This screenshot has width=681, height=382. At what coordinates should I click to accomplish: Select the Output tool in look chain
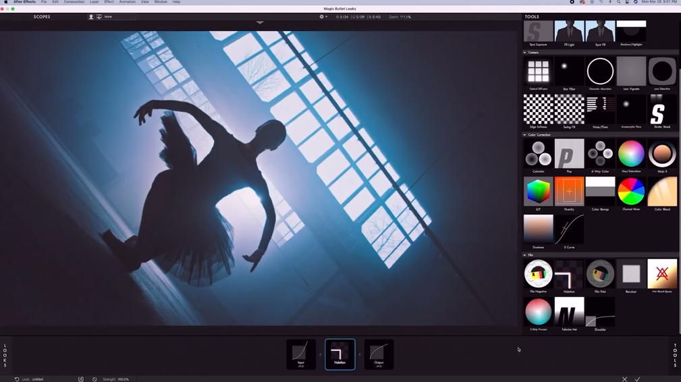coord(379,354)
